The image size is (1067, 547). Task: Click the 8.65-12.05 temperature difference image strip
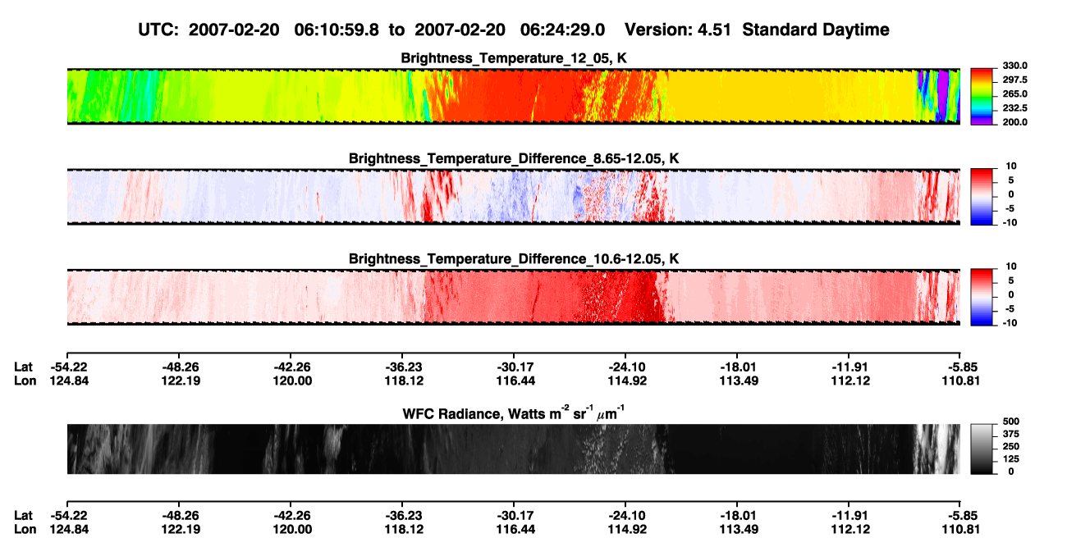(513, 197)
